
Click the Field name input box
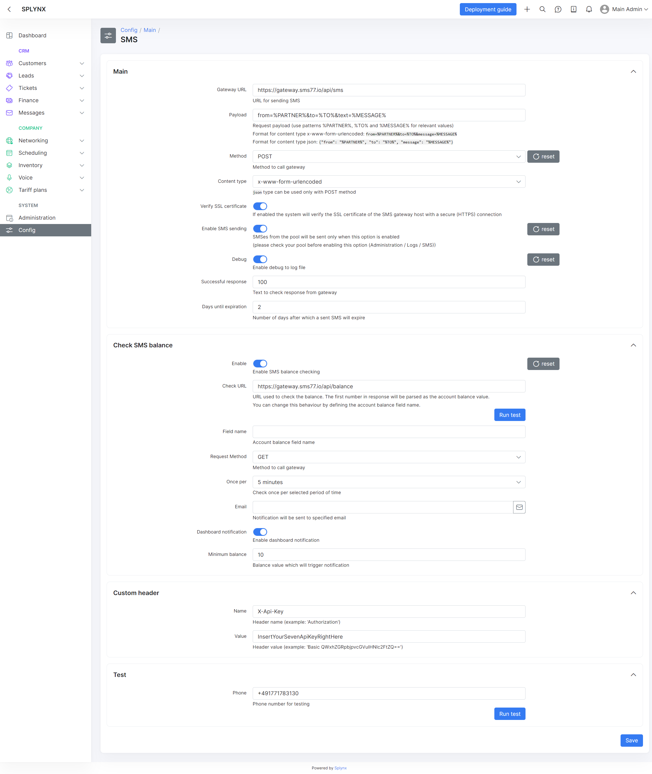[x=388, y=432]
